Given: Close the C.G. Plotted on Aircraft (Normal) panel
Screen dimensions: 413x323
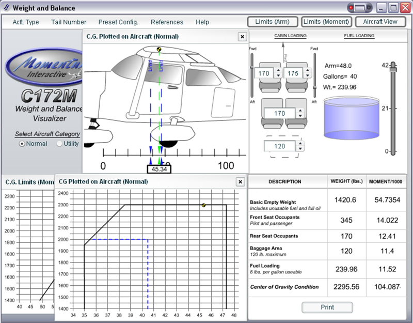Looking at the screenshot, I should pyautogui.click(x=242, y=37).
